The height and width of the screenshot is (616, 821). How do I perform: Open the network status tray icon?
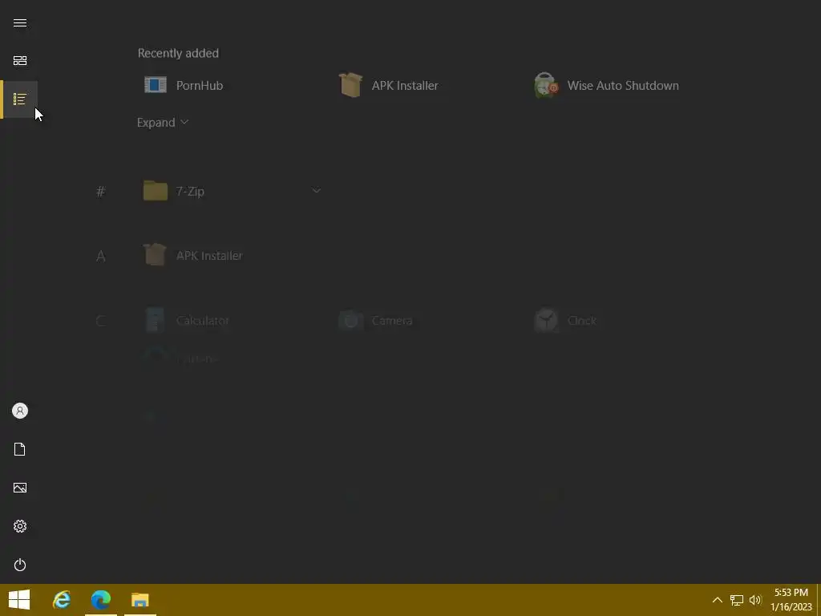[737, 600]
